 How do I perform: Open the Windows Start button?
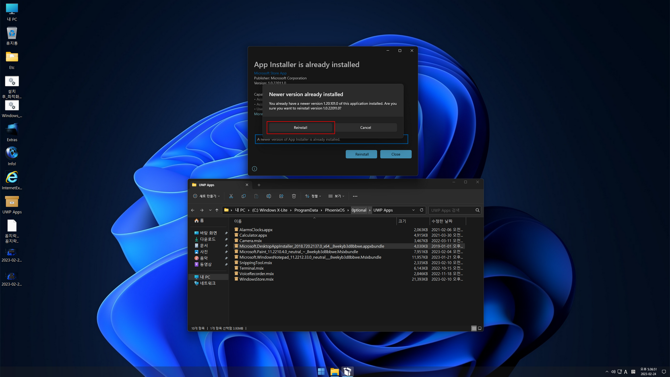(321, 371)
